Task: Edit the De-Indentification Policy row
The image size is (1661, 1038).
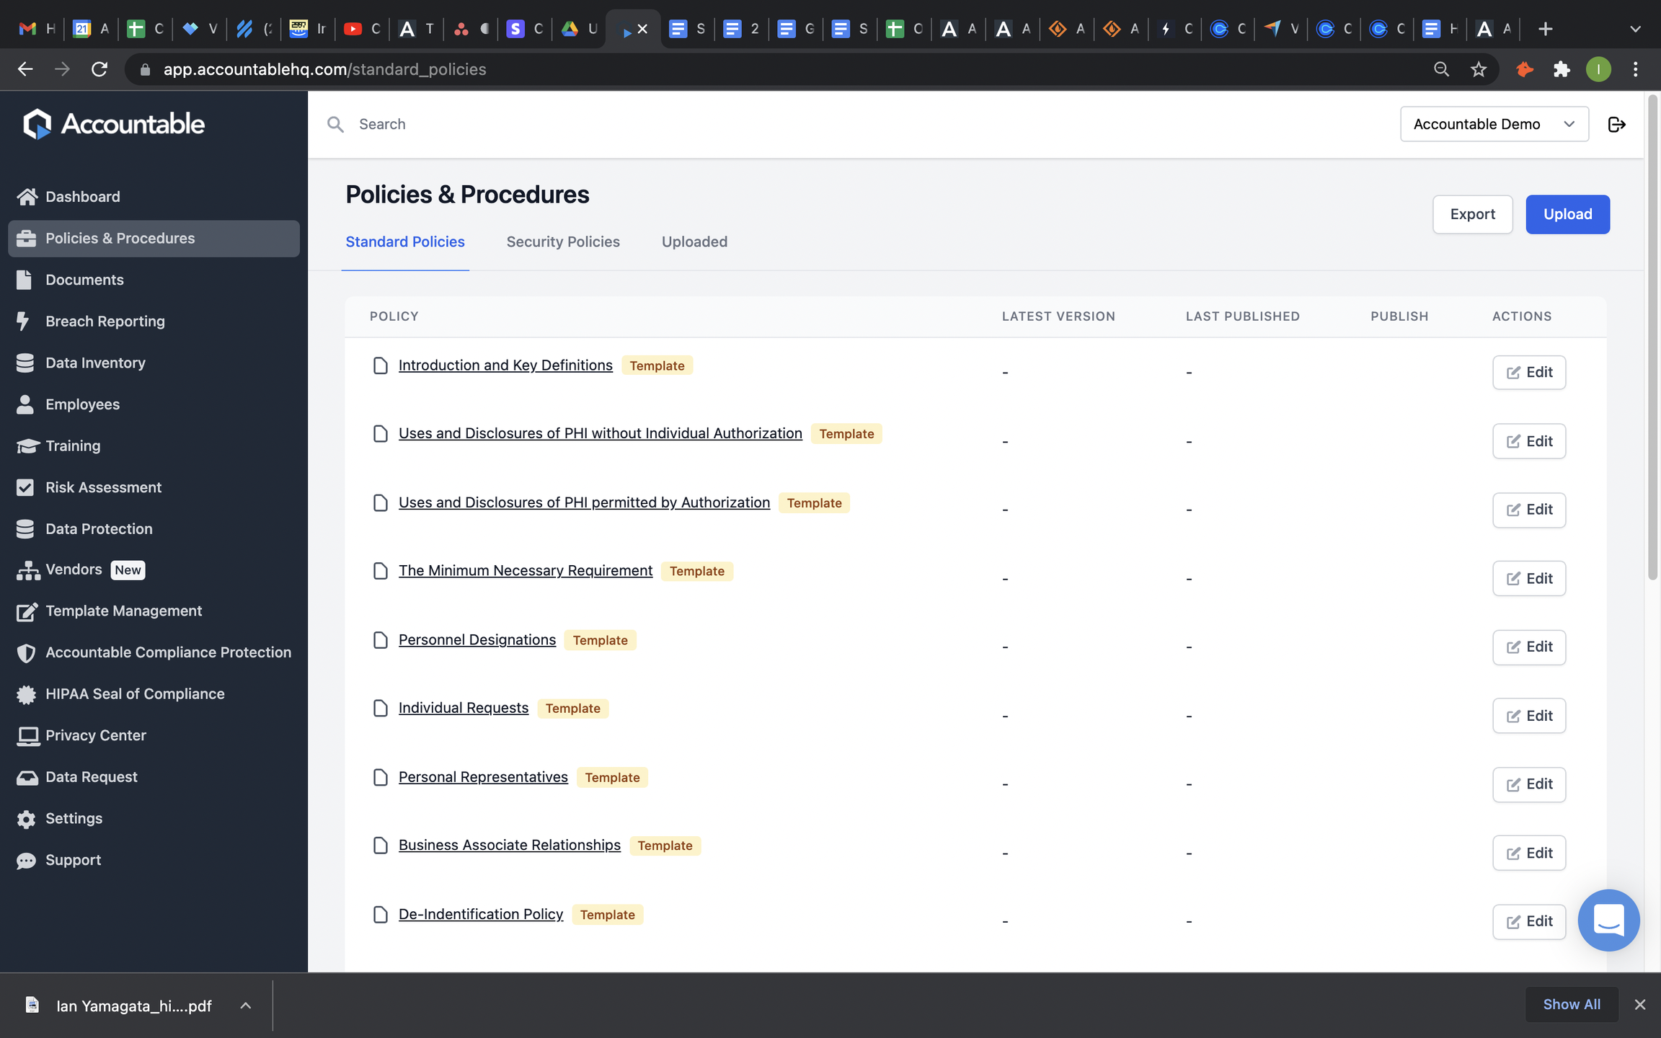Action: tap(1529, 922)
